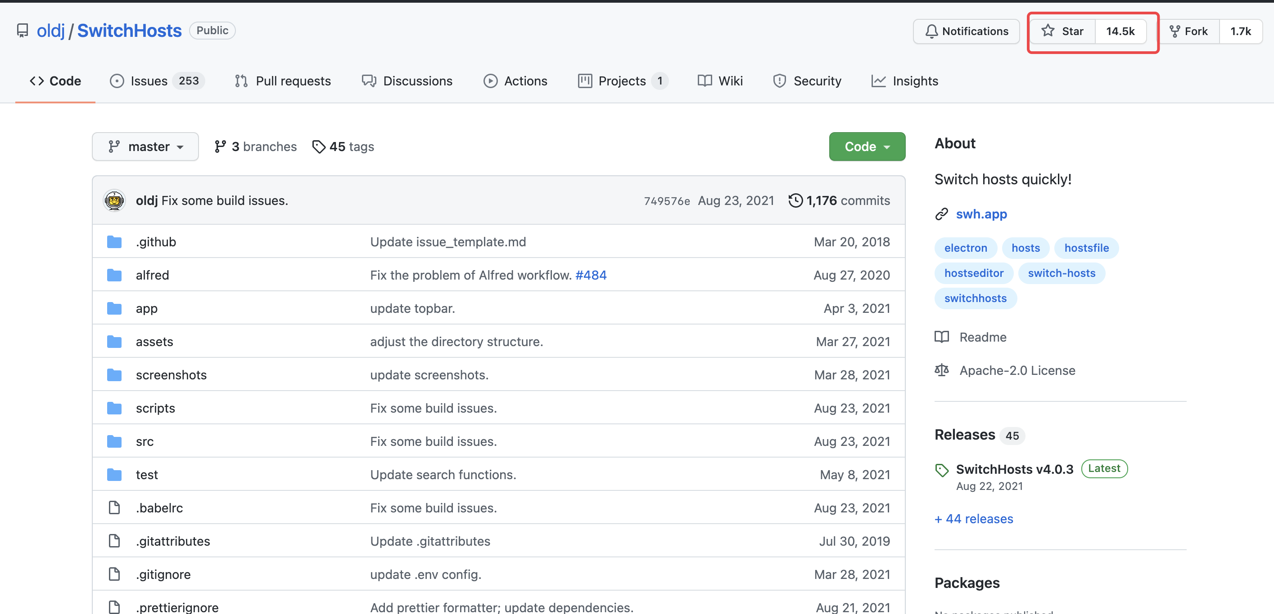Viewport: 1274px width, 614px height.
Task: Go to the Actions tab
Action: (x=515, y=81)
